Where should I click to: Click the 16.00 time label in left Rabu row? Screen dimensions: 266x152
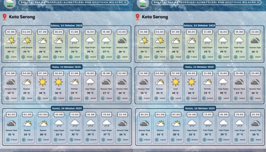[x=90, y=73]
